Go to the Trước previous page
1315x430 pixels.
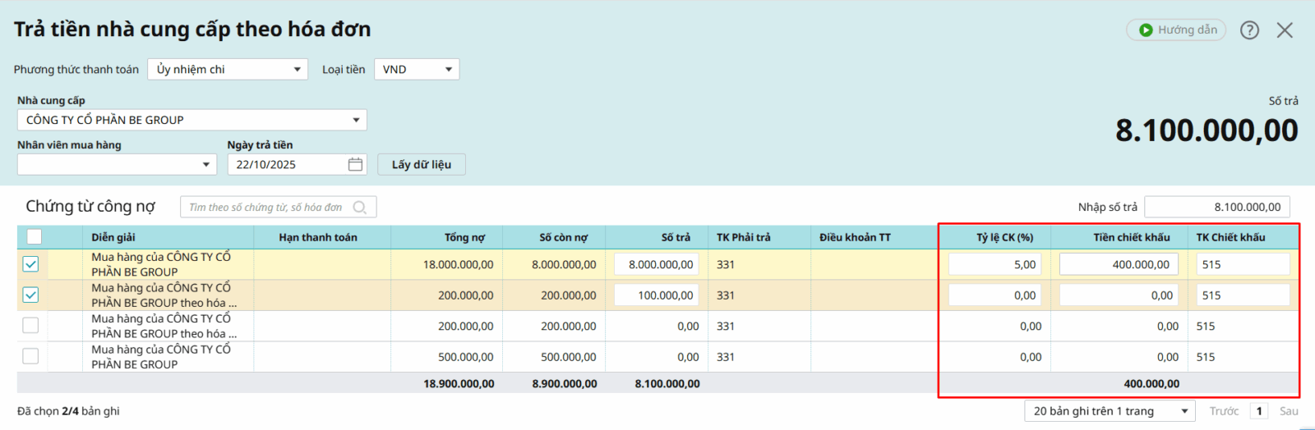click(x=1224, y=411)
